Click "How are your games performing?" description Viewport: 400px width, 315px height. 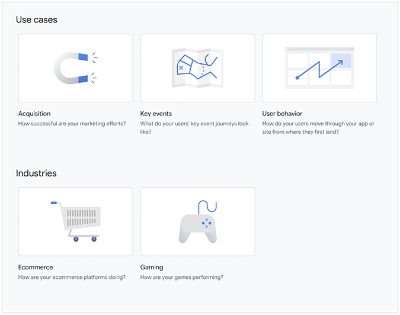pyautogui.click(x=182, y=277)
